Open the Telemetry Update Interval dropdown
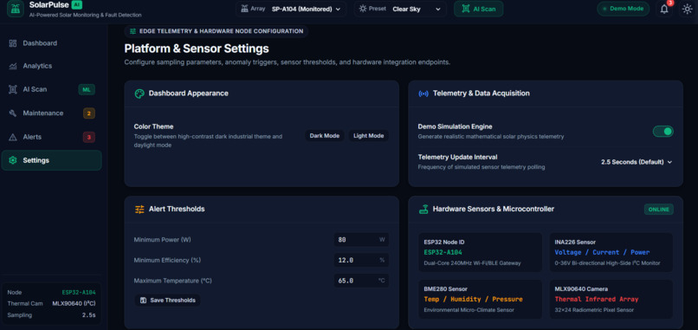The image size is (698, 330). coord(637,162)
